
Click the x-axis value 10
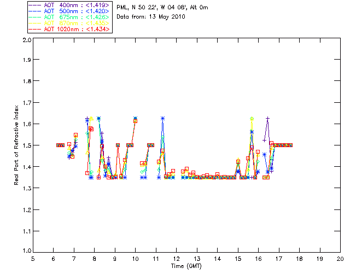click(x=135, y=259)
